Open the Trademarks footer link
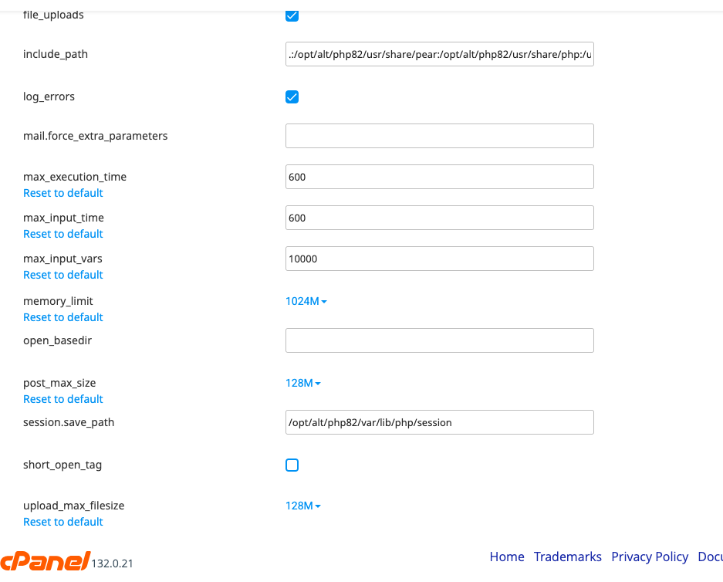This screenshot has width=723, height=582. tap(568, 557)
